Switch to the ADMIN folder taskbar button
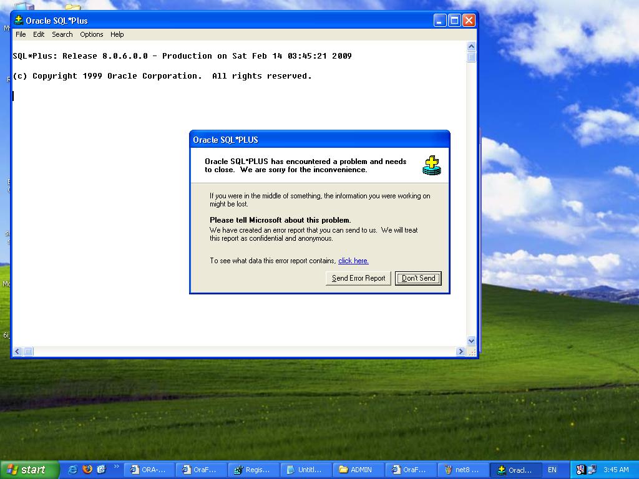Image resolution: width=639 pixels, height=479 pixels. (358, 470)
